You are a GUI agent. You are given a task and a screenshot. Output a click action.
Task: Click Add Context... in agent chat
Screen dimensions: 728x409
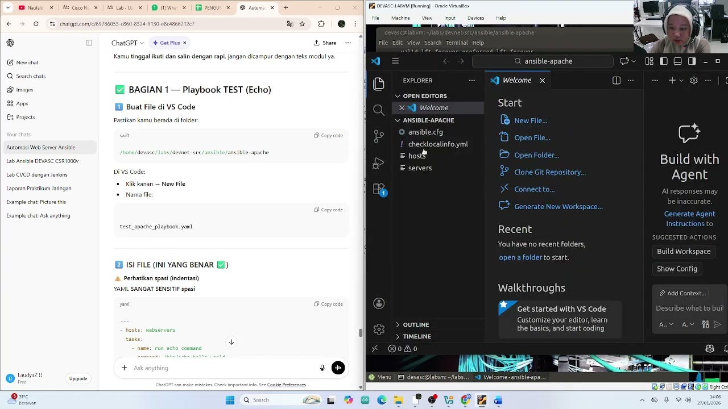point(682,293)
